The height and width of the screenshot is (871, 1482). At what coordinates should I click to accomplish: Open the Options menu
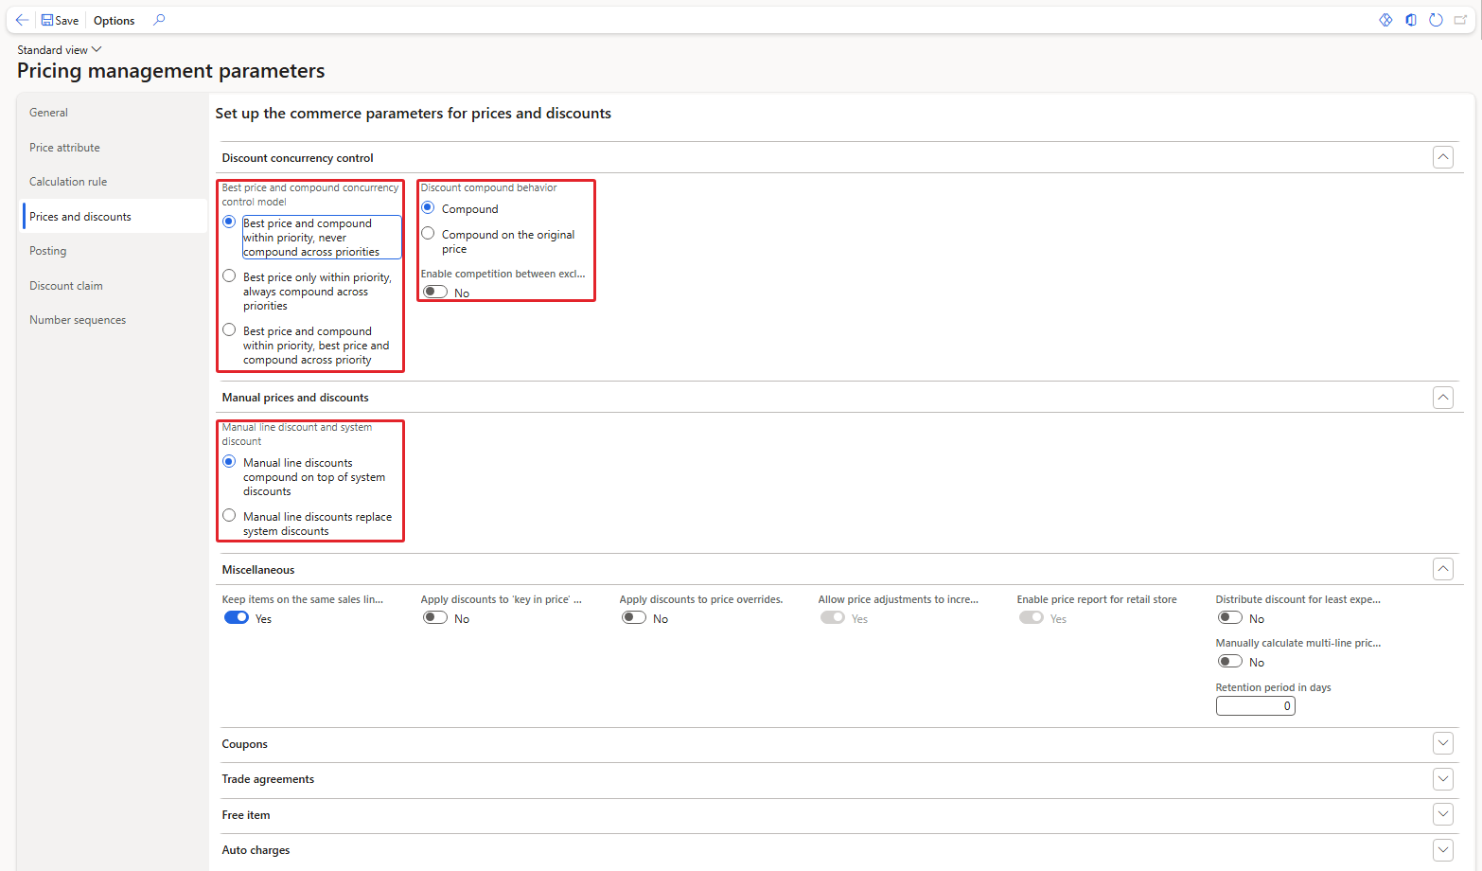[114, 20]
